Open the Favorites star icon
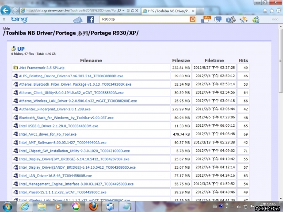Image resolution: width=283 pixels, height=212 pixels. coord(272,11)
